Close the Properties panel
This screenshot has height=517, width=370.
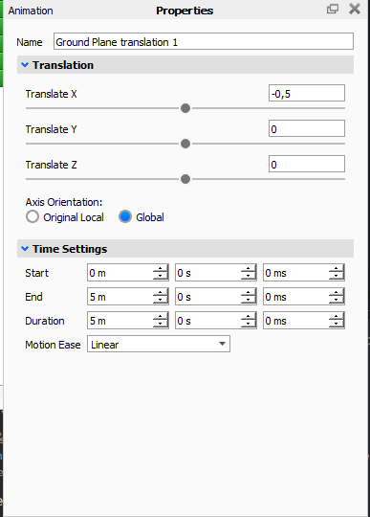point(355,9)
